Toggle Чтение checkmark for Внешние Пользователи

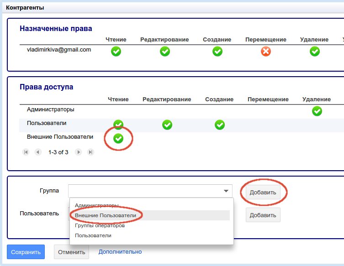[x=118, y=139]
